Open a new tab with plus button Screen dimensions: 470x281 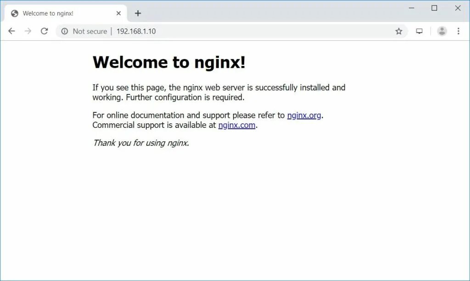coord(138,13)
